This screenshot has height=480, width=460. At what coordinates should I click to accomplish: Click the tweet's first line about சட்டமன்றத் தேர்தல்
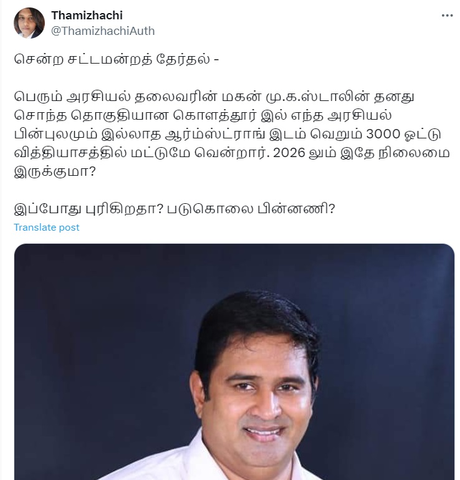(117, 59)
